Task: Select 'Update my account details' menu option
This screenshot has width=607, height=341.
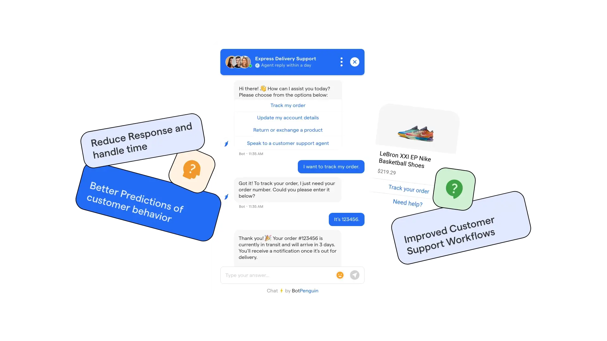Action: pyautogui.click(x=288, y=117)
